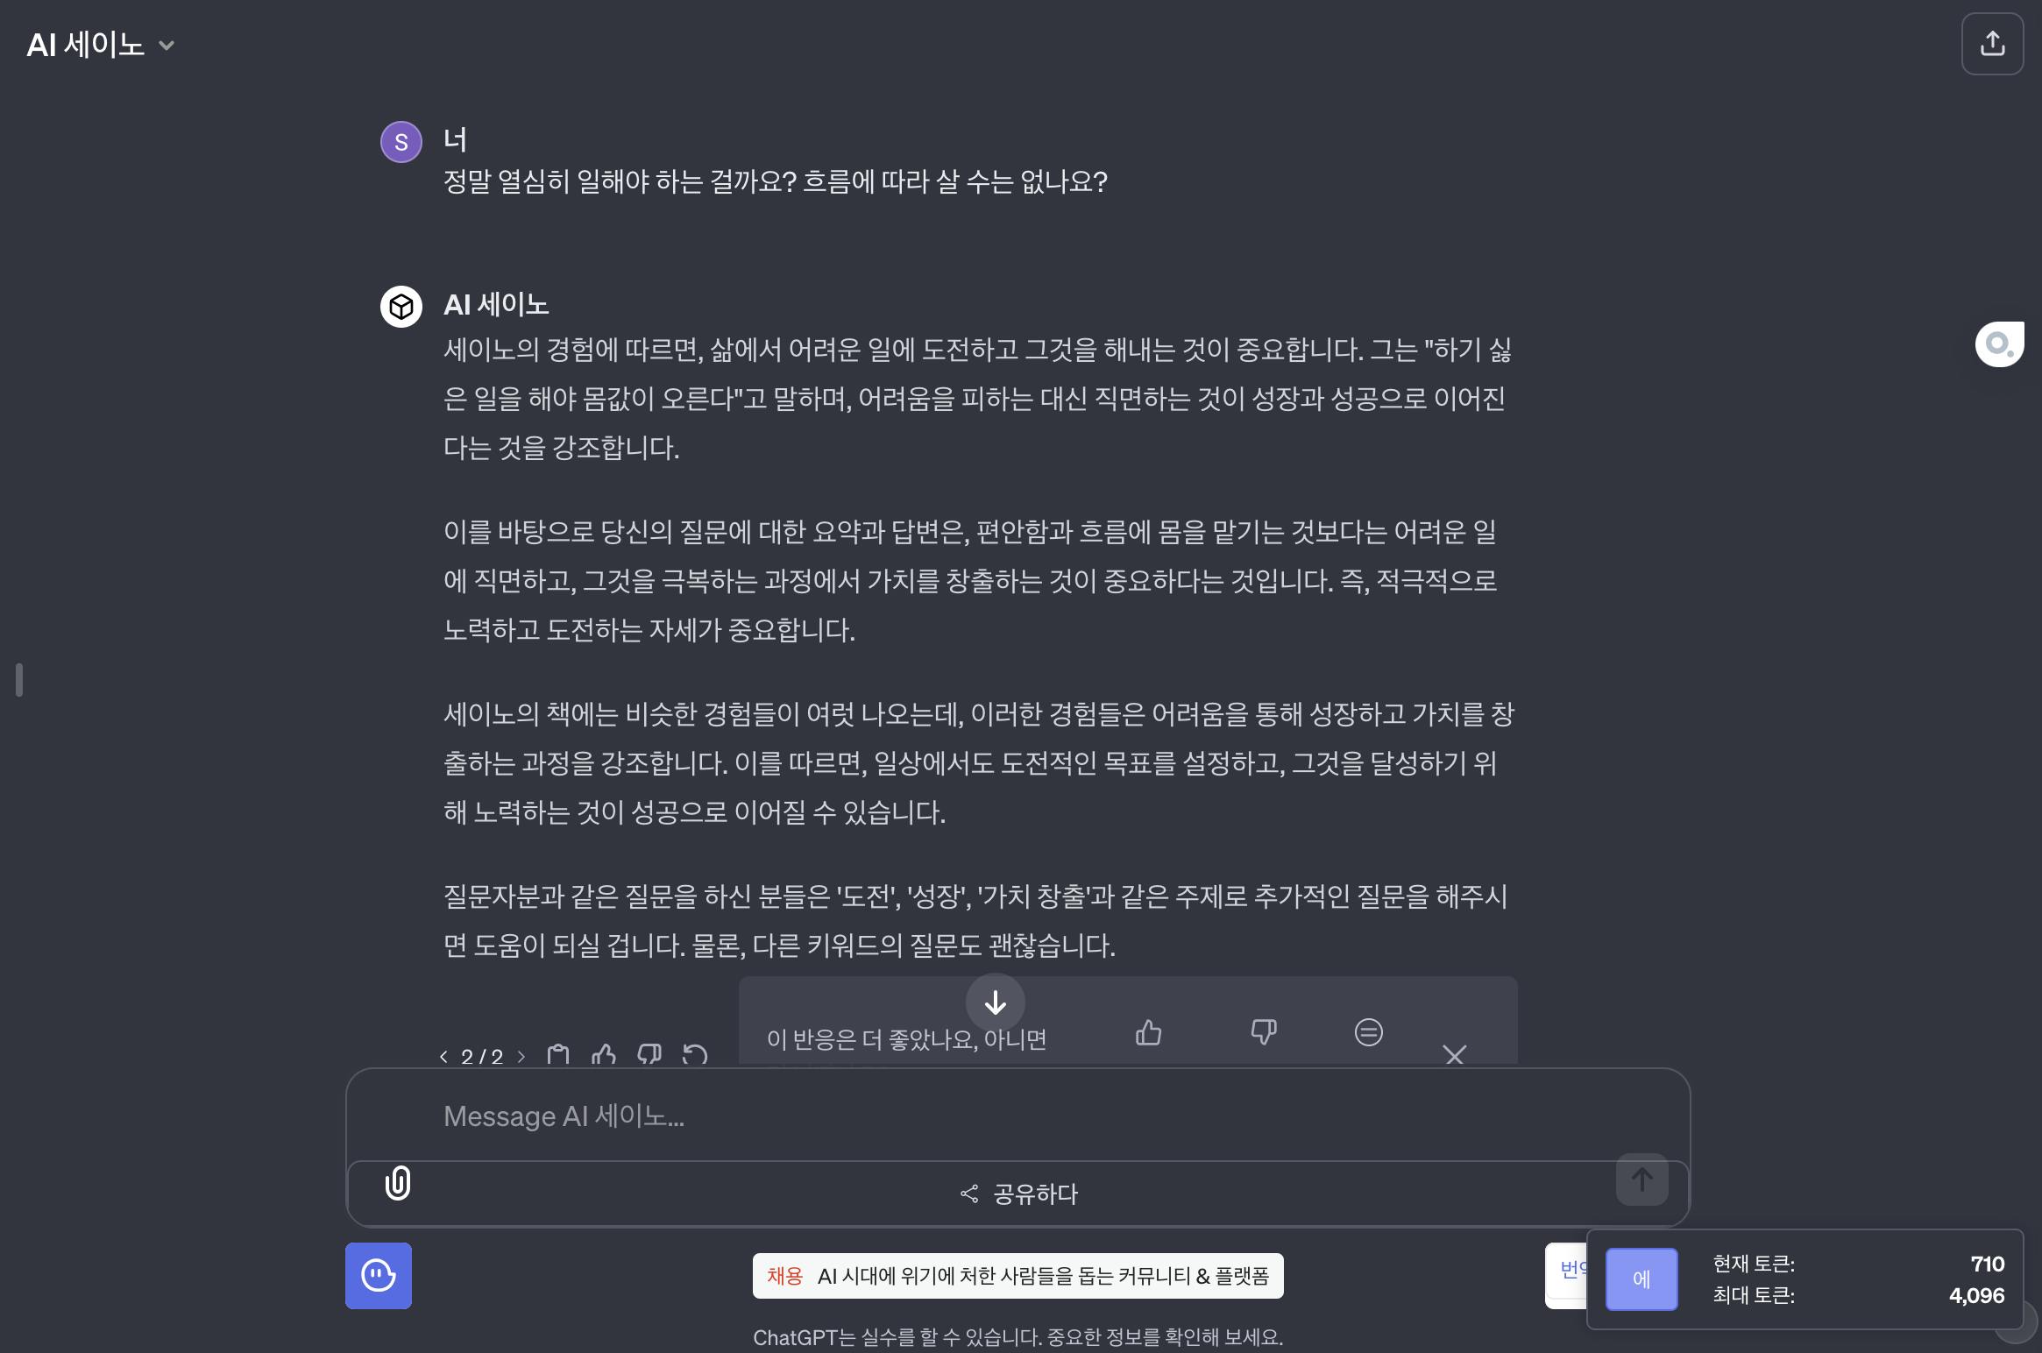
Task: Click the 공유하다 share button
Action: 1018,1194
